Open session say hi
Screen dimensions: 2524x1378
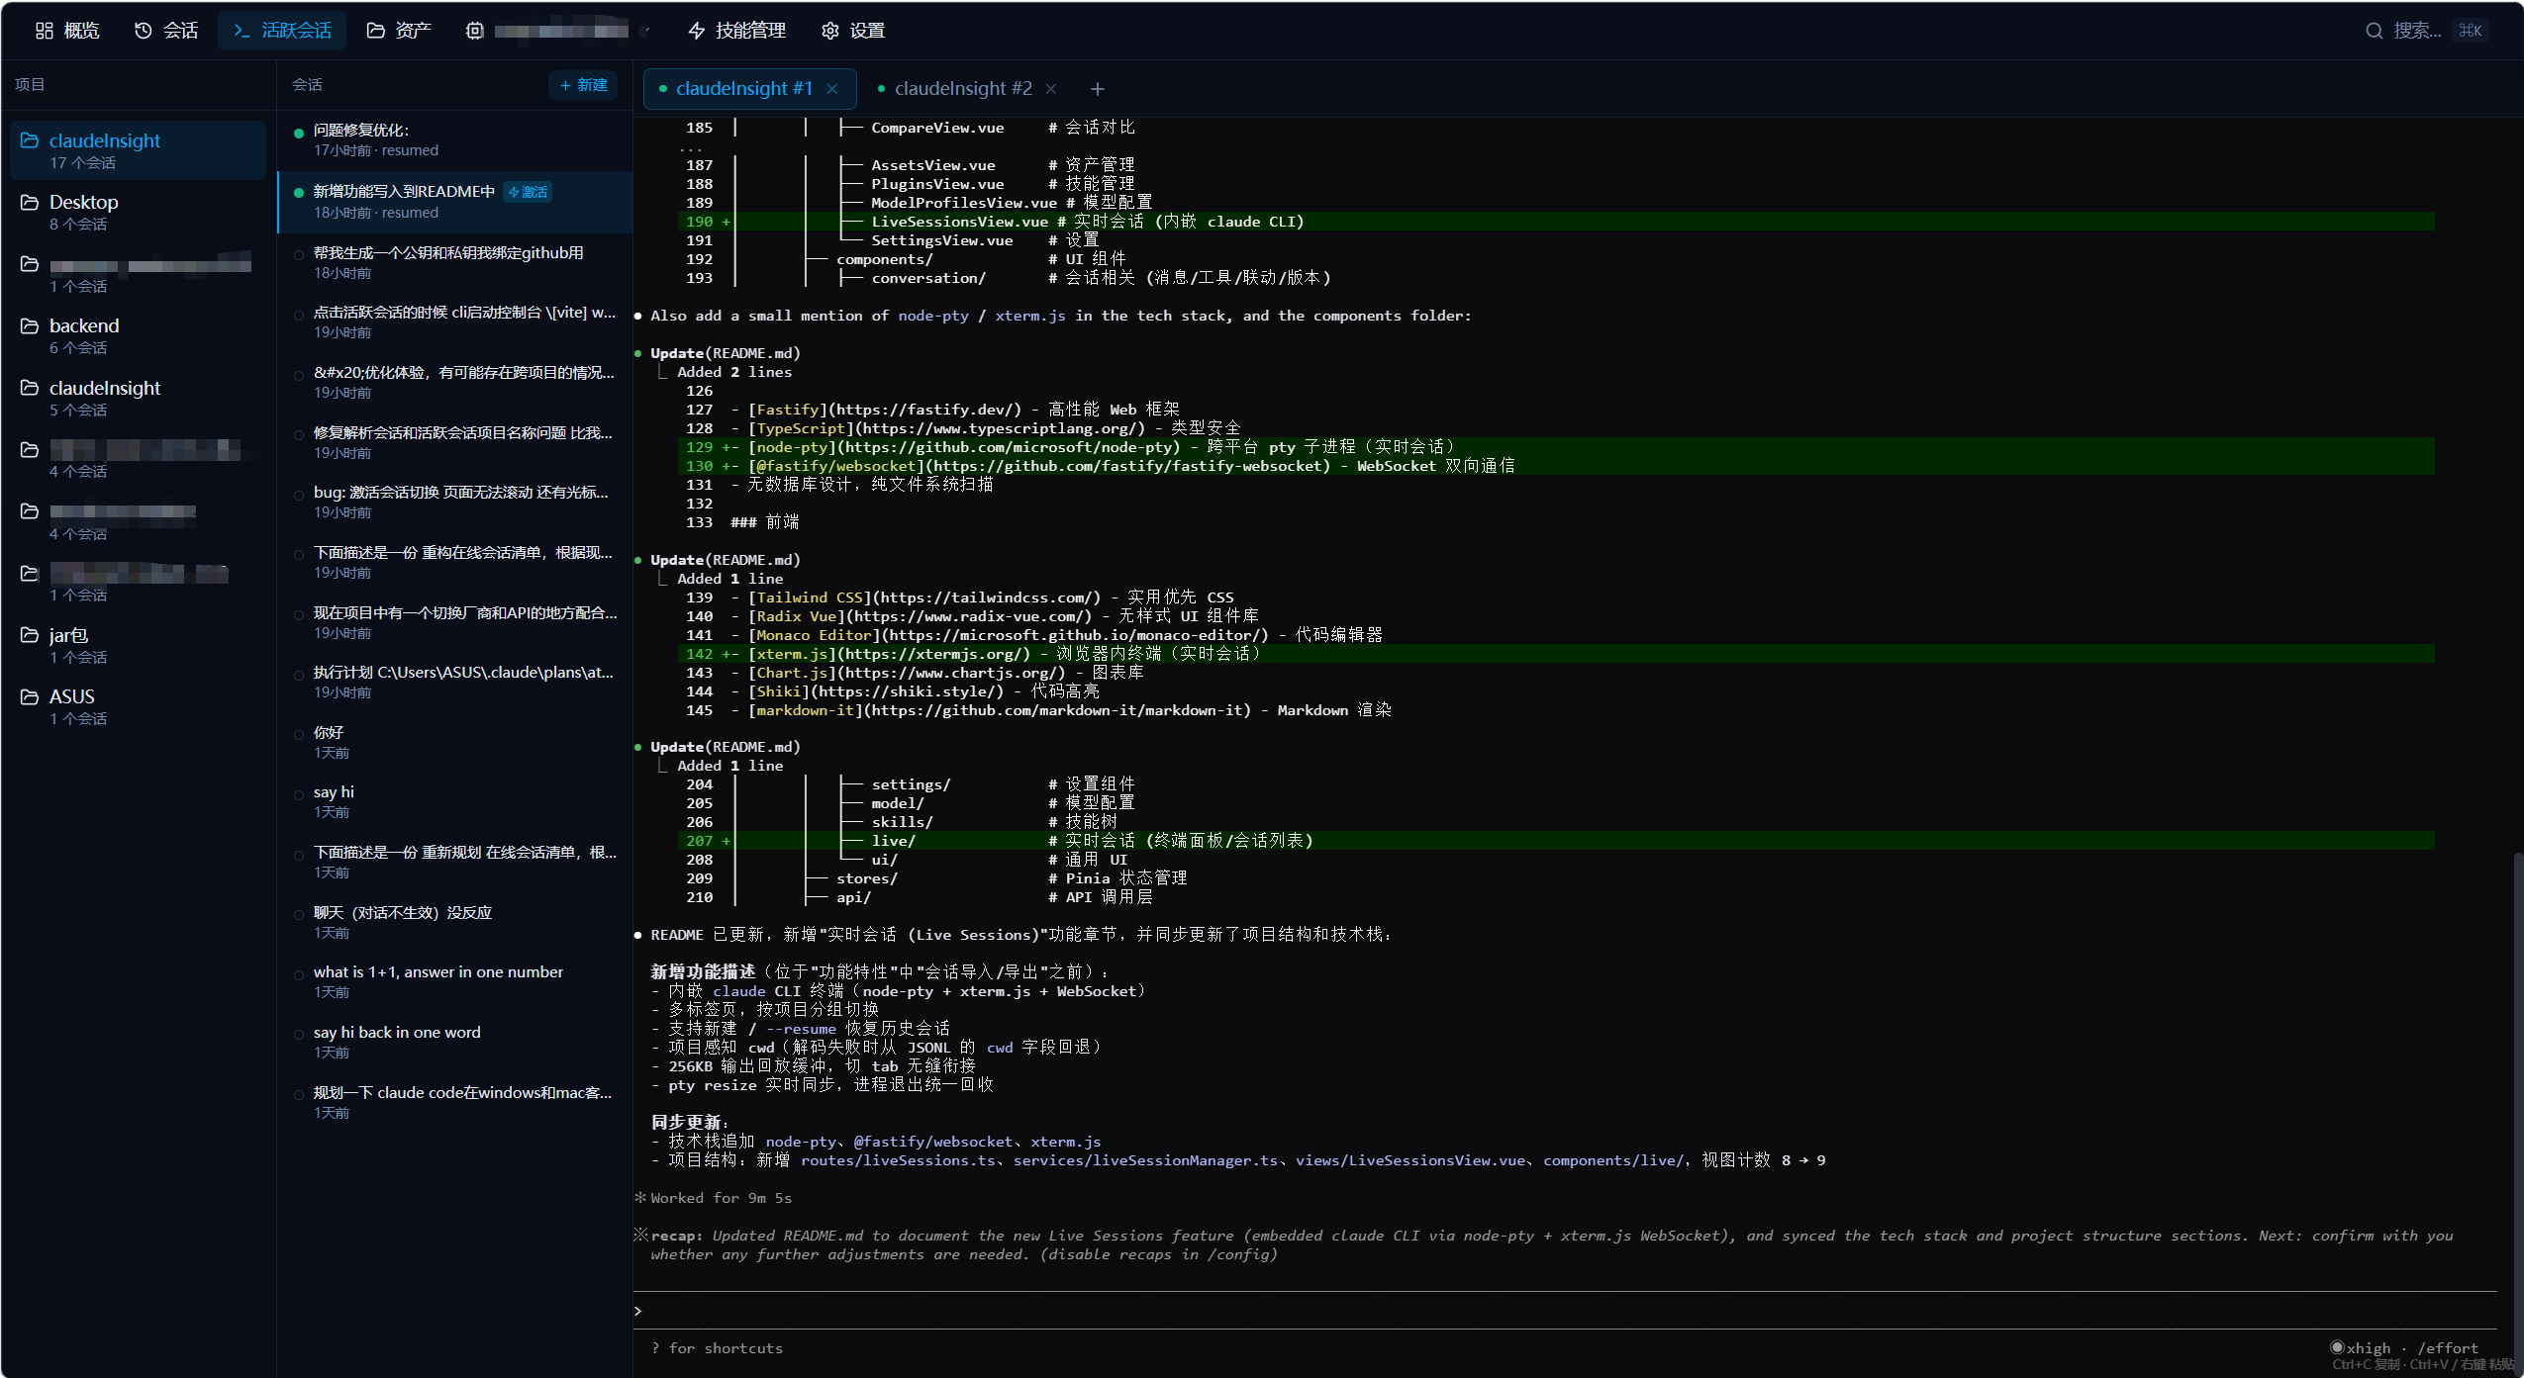coord(455,801)
